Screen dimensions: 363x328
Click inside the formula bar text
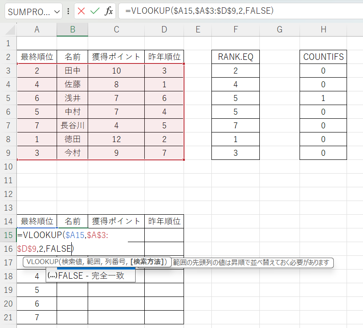click(228, 11)
